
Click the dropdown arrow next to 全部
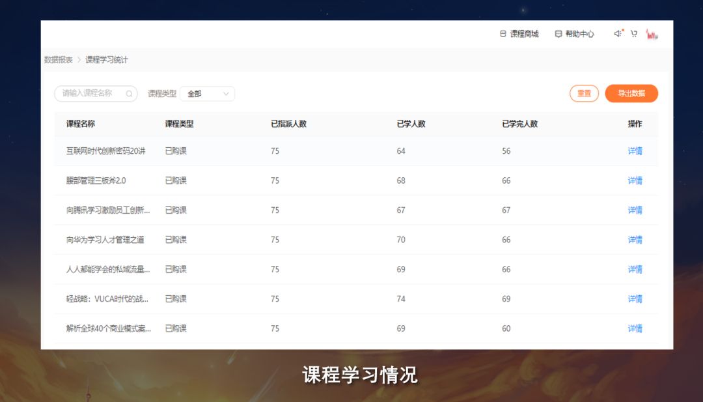226,94
